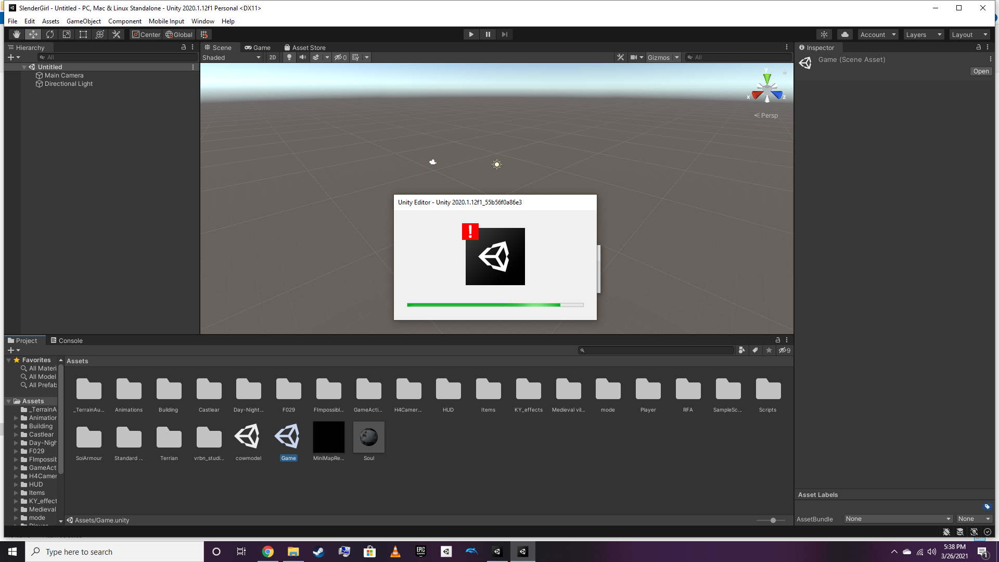Open the Shaded draw mode dropdown
The image size is (999, 562).
[x=232, y=57]
